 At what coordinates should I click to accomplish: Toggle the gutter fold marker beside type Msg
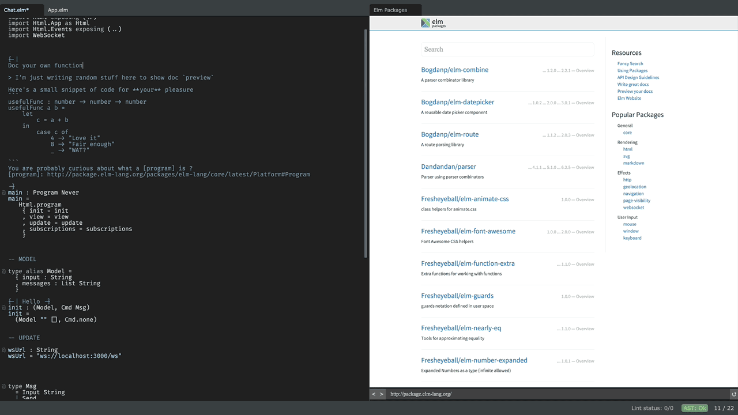pyautogui.click(x=4, y=386)
